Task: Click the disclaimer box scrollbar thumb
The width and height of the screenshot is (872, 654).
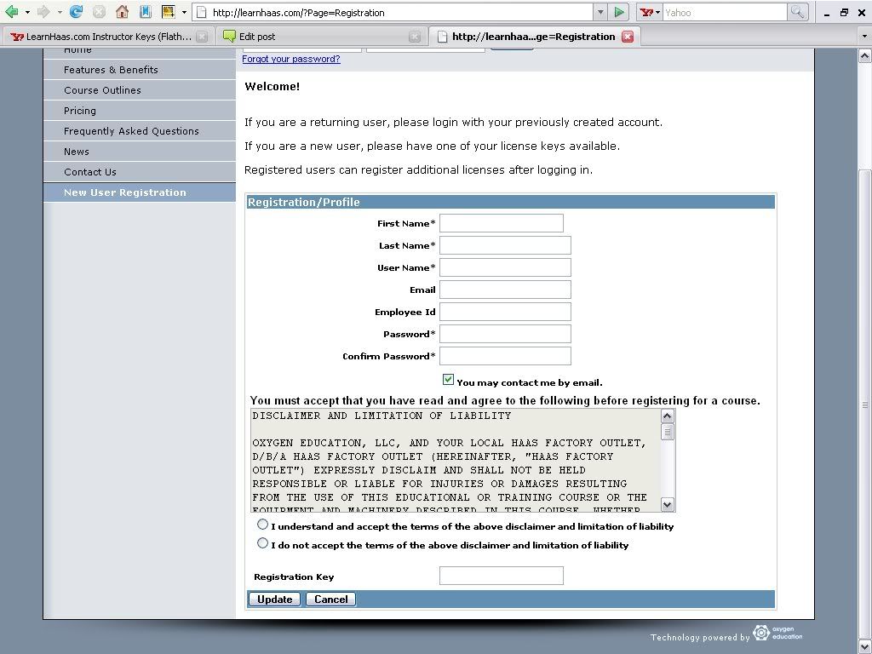Action: [x=668, y=432]
